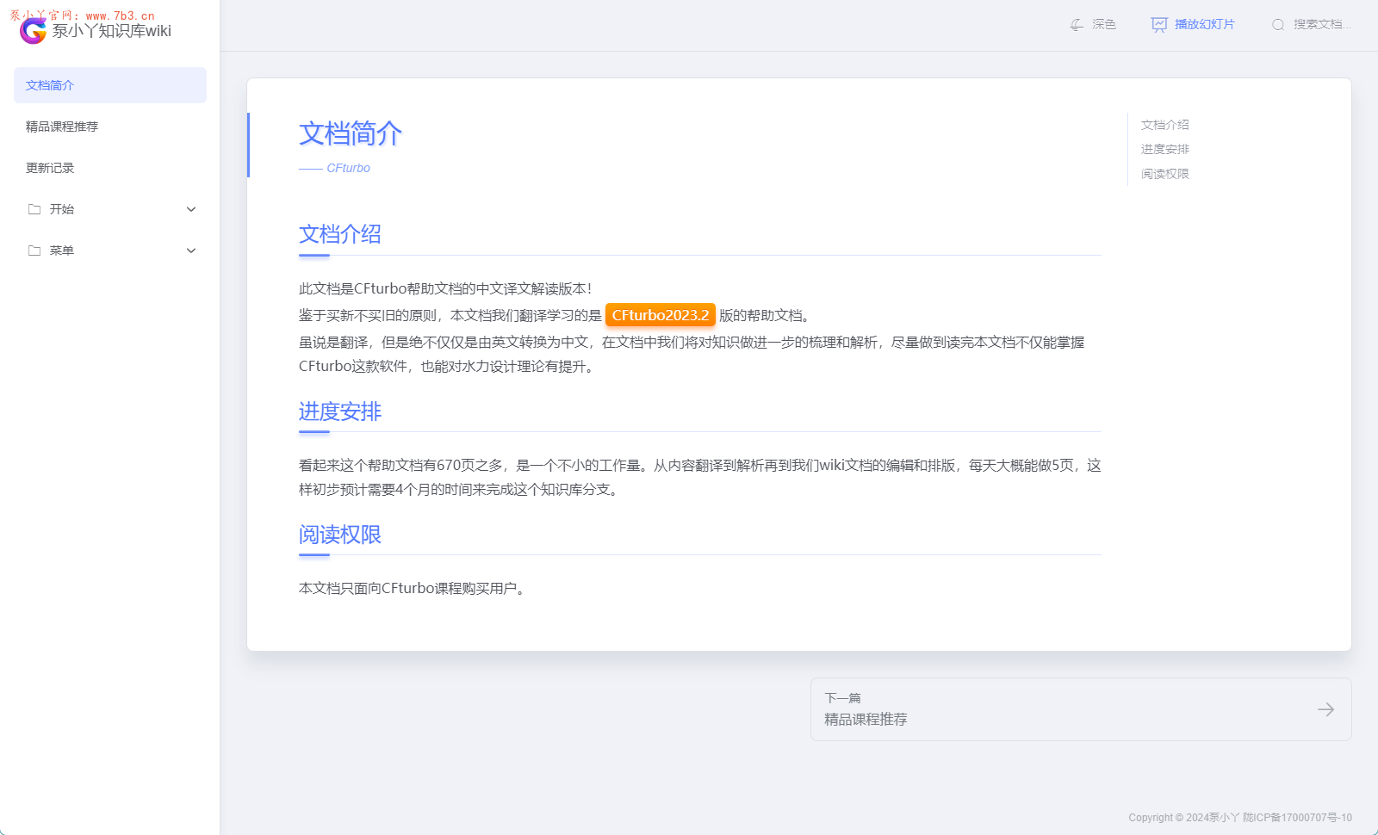This screenshot has height=835, width=1378.
Task: Click the 泵小丫知识库wiki site title
Action: [112, 31]
